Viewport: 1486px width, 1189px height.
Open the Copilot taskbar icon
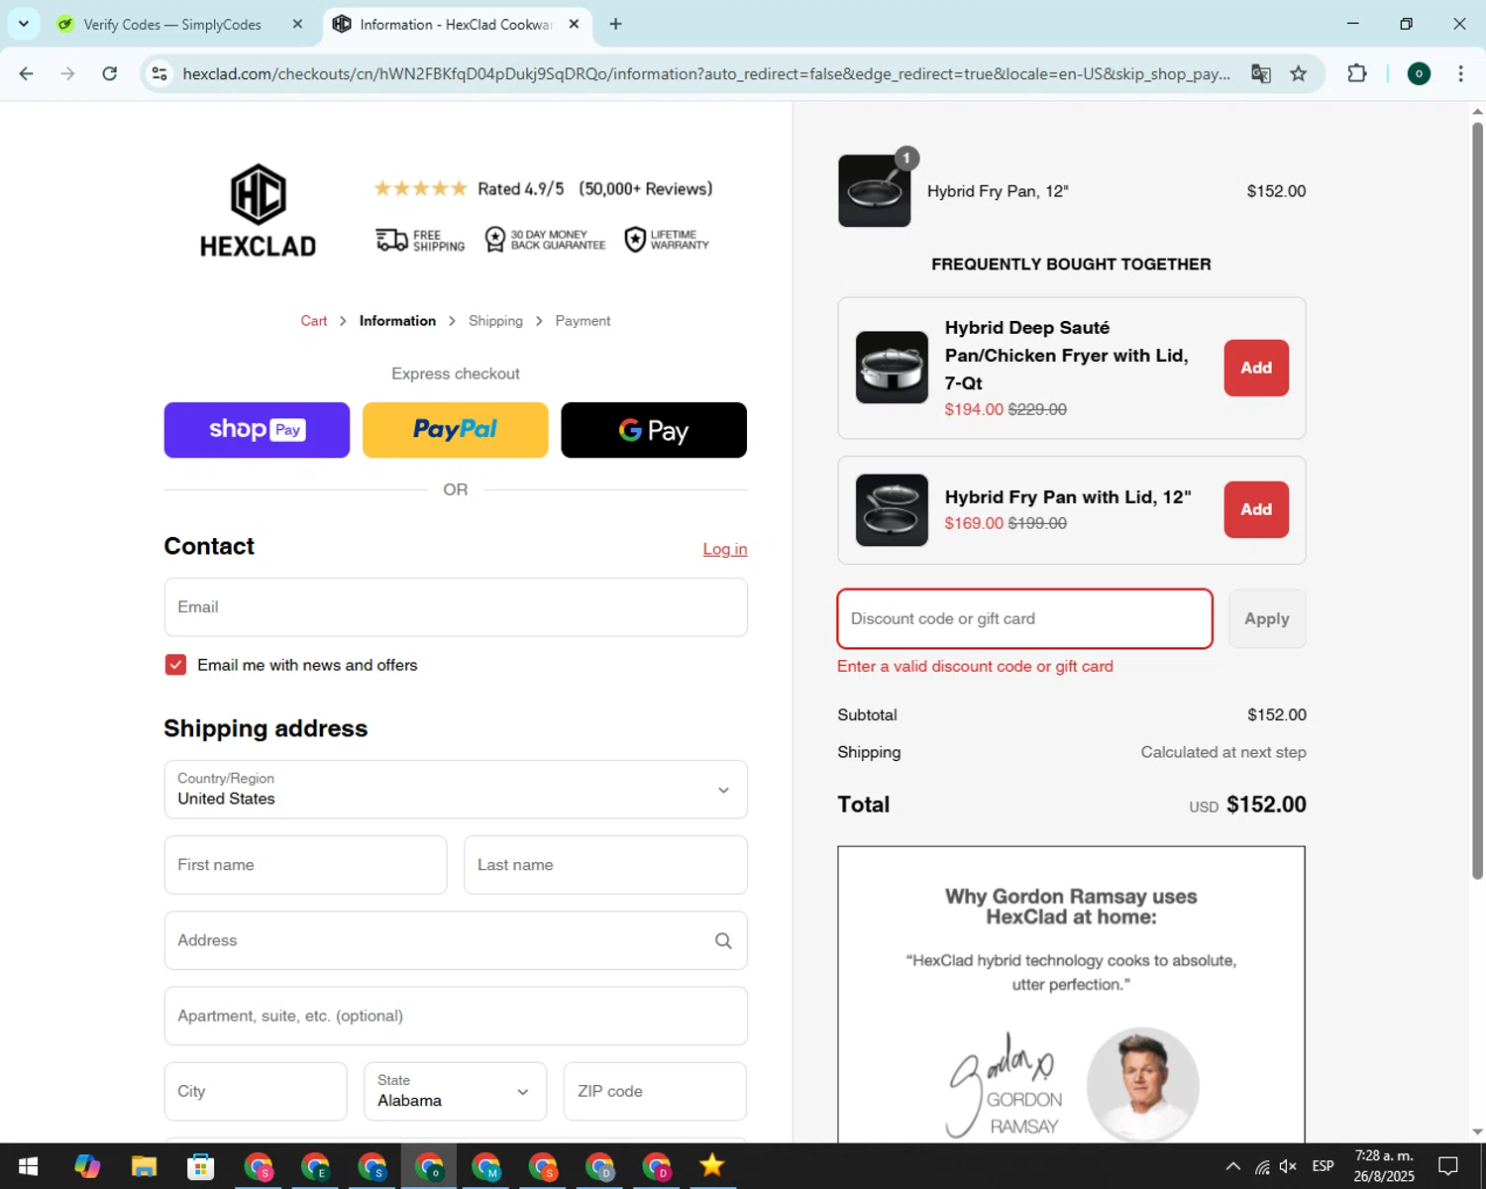pos(87,1166)
